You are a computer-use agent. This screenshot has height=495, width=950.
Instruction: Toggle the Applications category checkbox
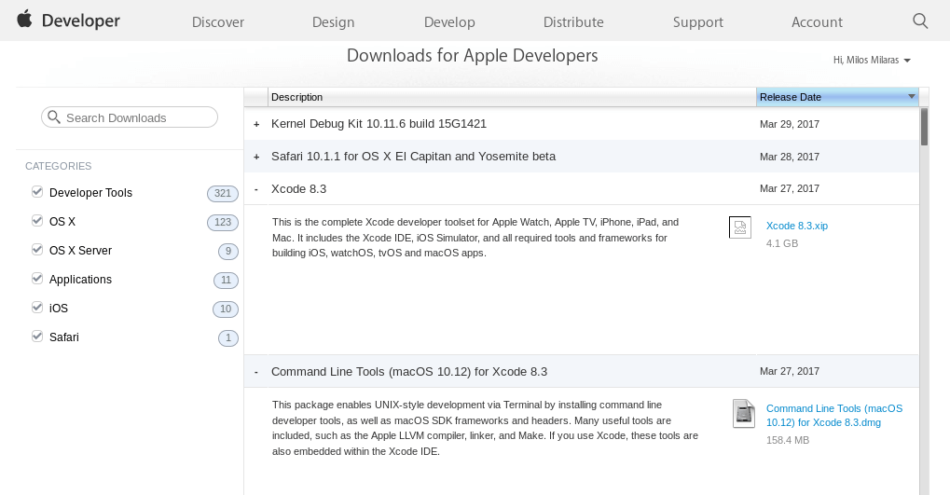click(37, 279)
